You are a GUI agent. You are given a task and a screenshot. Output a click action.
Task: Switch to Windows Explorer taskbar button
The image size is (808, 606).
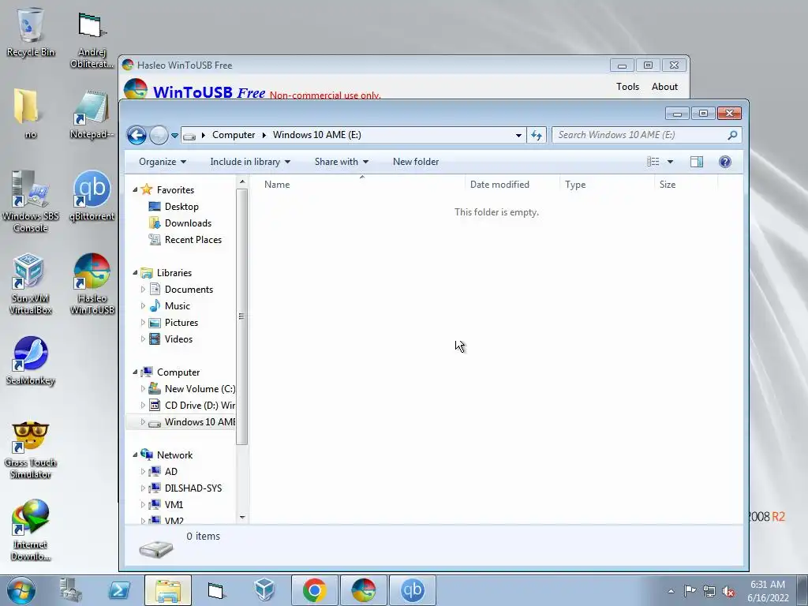[168, 590]
